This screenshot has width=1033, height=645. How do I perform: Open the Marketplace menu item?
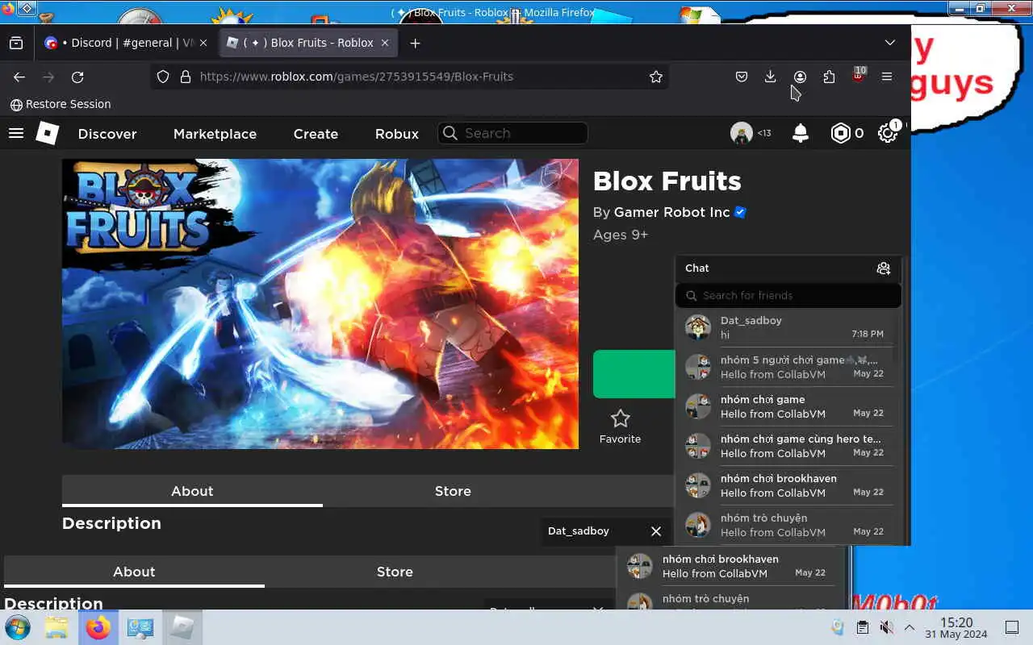215,134
